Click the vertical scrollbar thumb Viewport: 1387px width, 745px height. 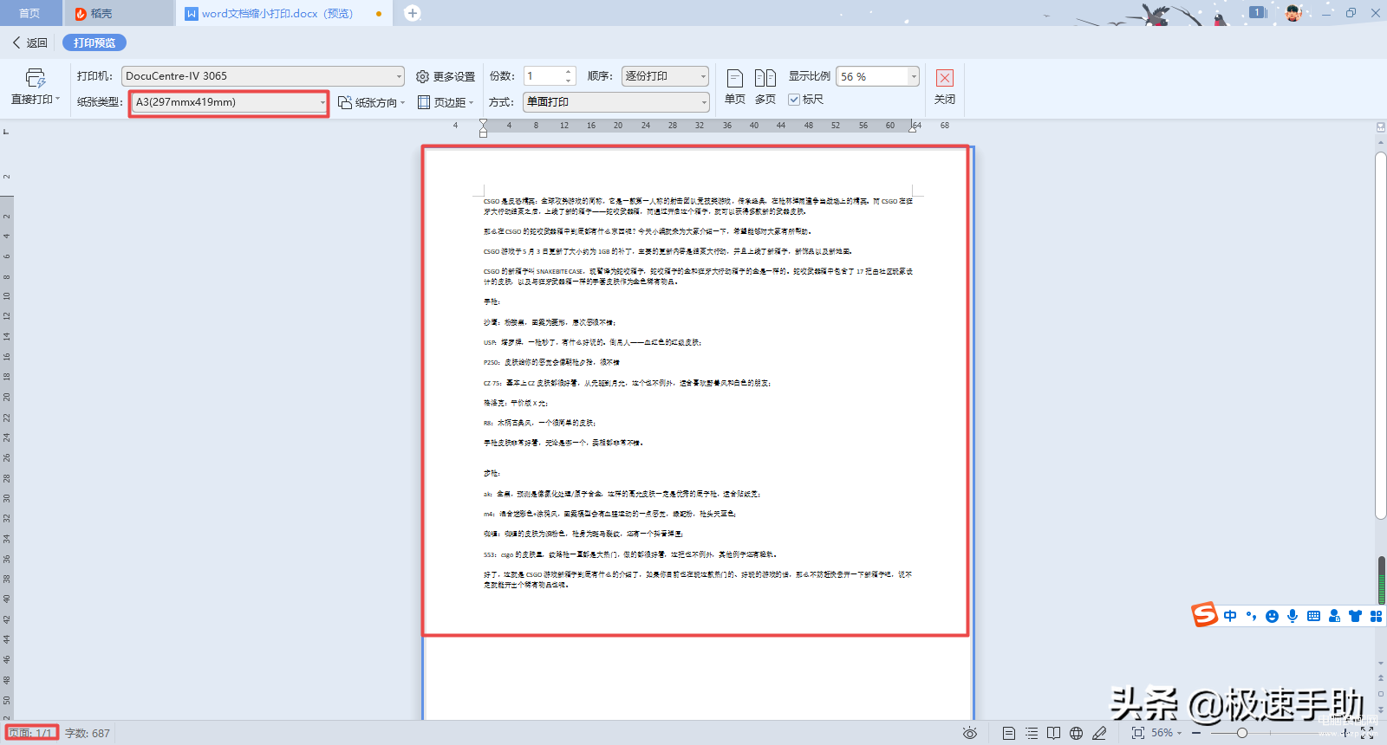[x=1380, y=335]
